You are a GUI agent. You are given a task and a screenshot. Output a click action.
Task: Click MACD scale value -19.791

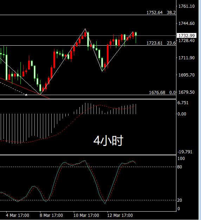[185, 152]
